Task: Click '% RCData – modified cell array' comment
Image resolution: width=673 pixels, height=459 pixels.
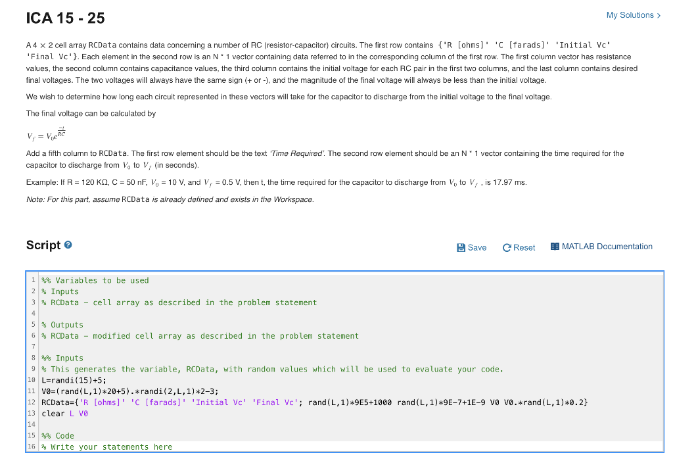Action: pos(200,336)
